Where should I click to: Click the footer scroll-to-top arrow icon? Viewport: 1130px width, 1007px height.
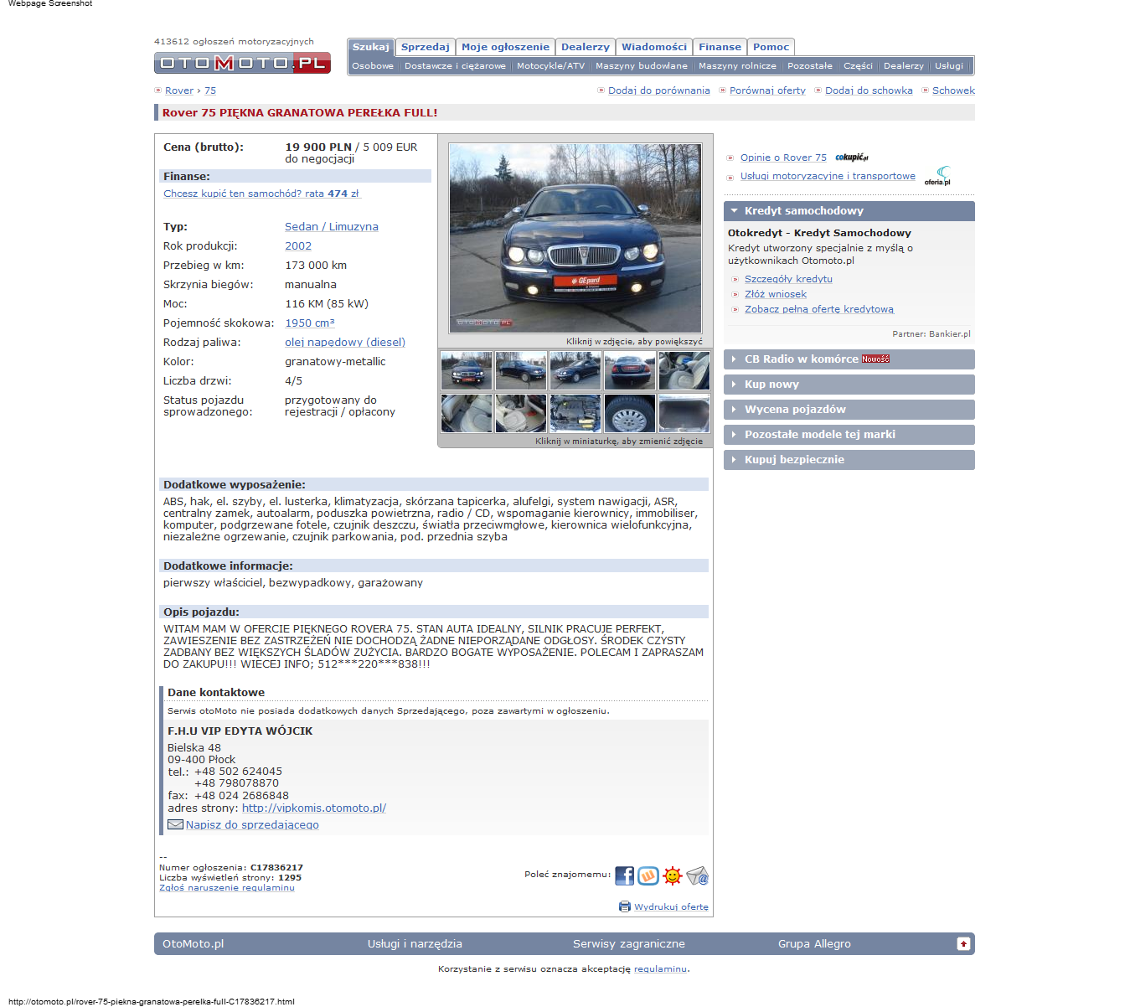(963, 943)
